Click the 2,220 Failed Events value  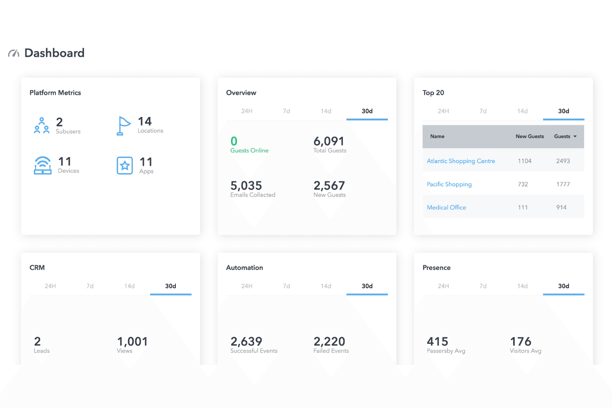pos(329,341)
